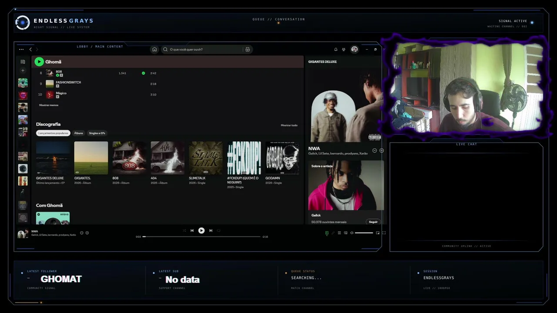557x313 pixels.
Task: Open the Spotify Home page
Action: click(154, 50)
